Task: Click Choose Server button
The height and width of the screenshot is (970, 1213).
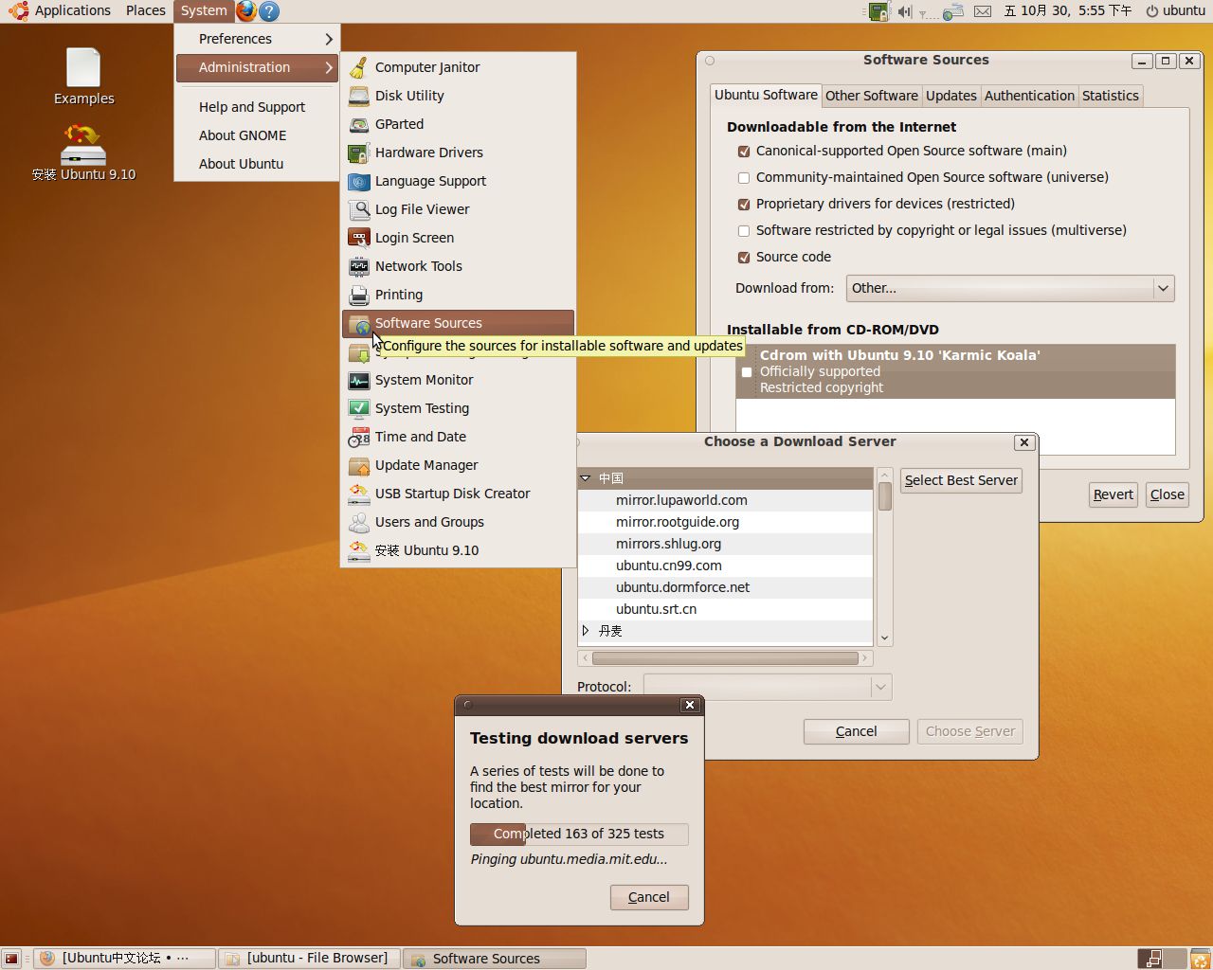Action: [x=969, y=731]
